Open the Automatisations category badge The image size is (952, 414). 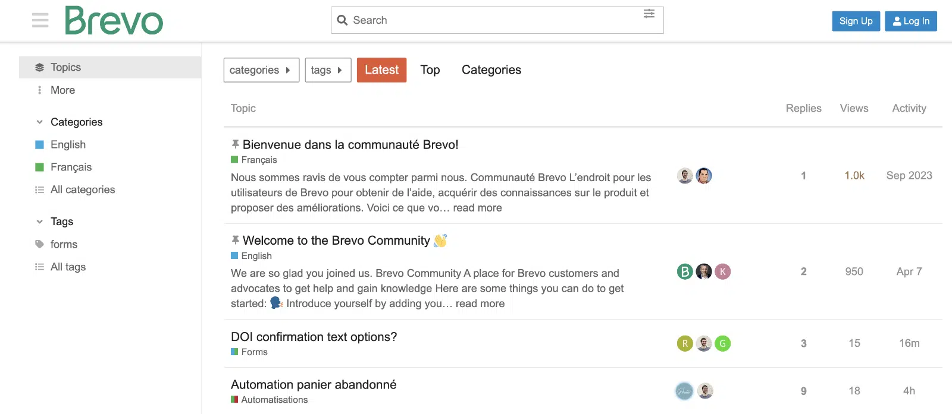click(270, 400)
